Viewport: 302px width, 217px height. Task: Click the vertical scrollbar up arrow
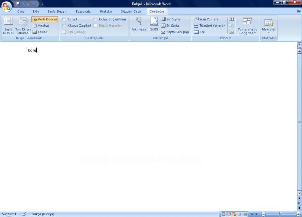[299, 51]
